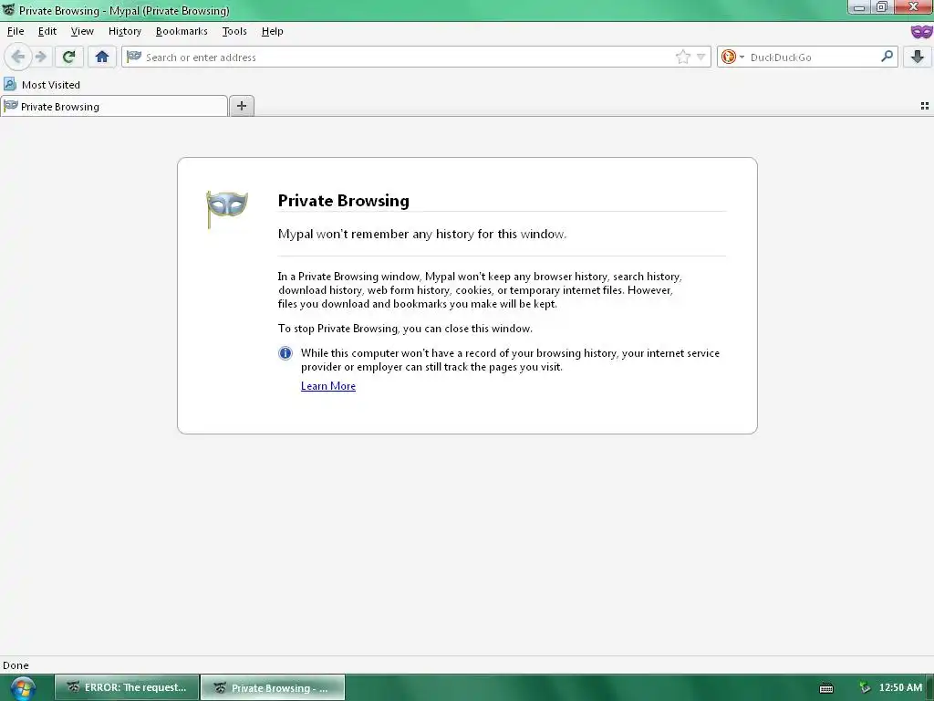Open the Tools menu

[234, 31]
